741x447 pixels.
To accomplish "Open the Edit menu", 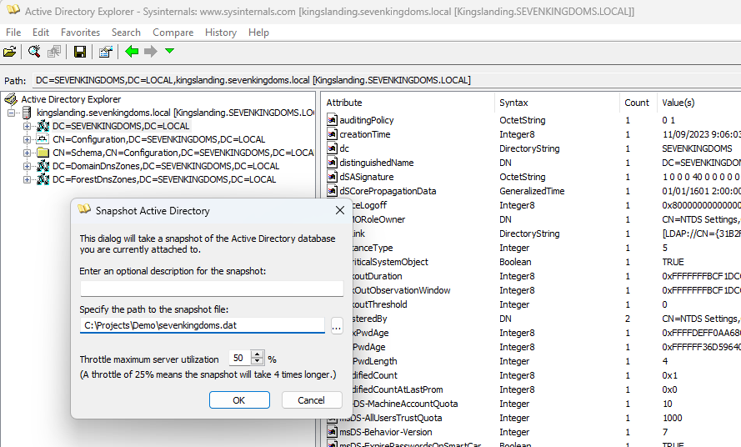I will click(41, 33).
